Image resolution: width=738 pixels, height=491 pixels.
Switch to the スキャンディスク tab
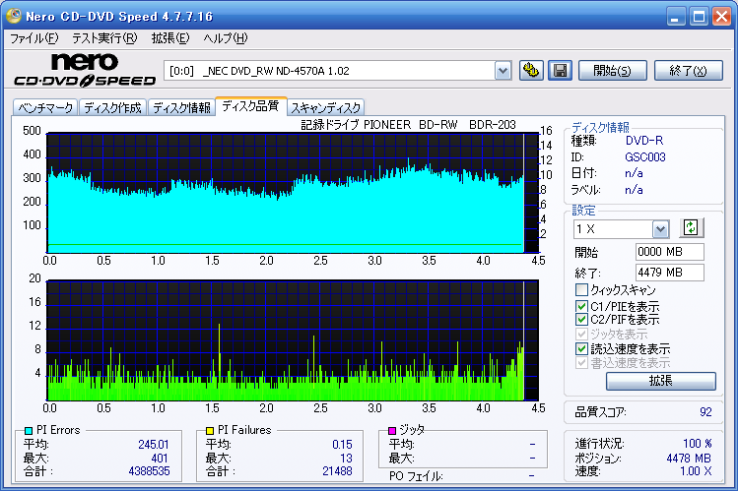326,108
